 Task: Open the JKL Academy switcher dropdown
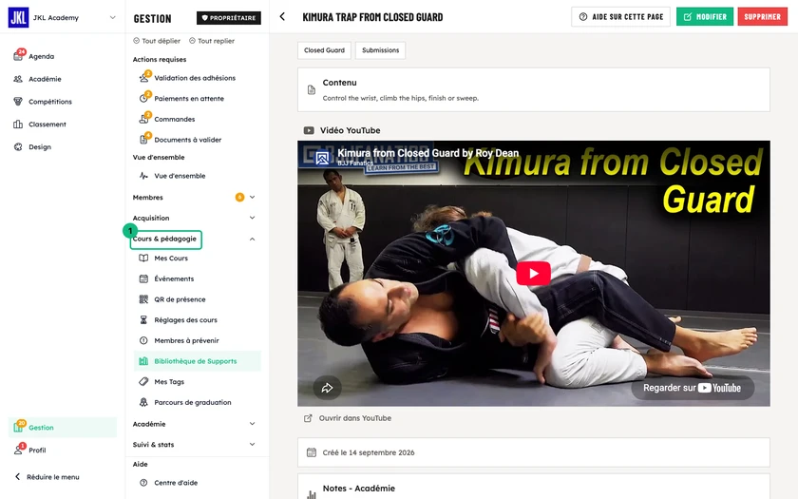click(112, 17)
